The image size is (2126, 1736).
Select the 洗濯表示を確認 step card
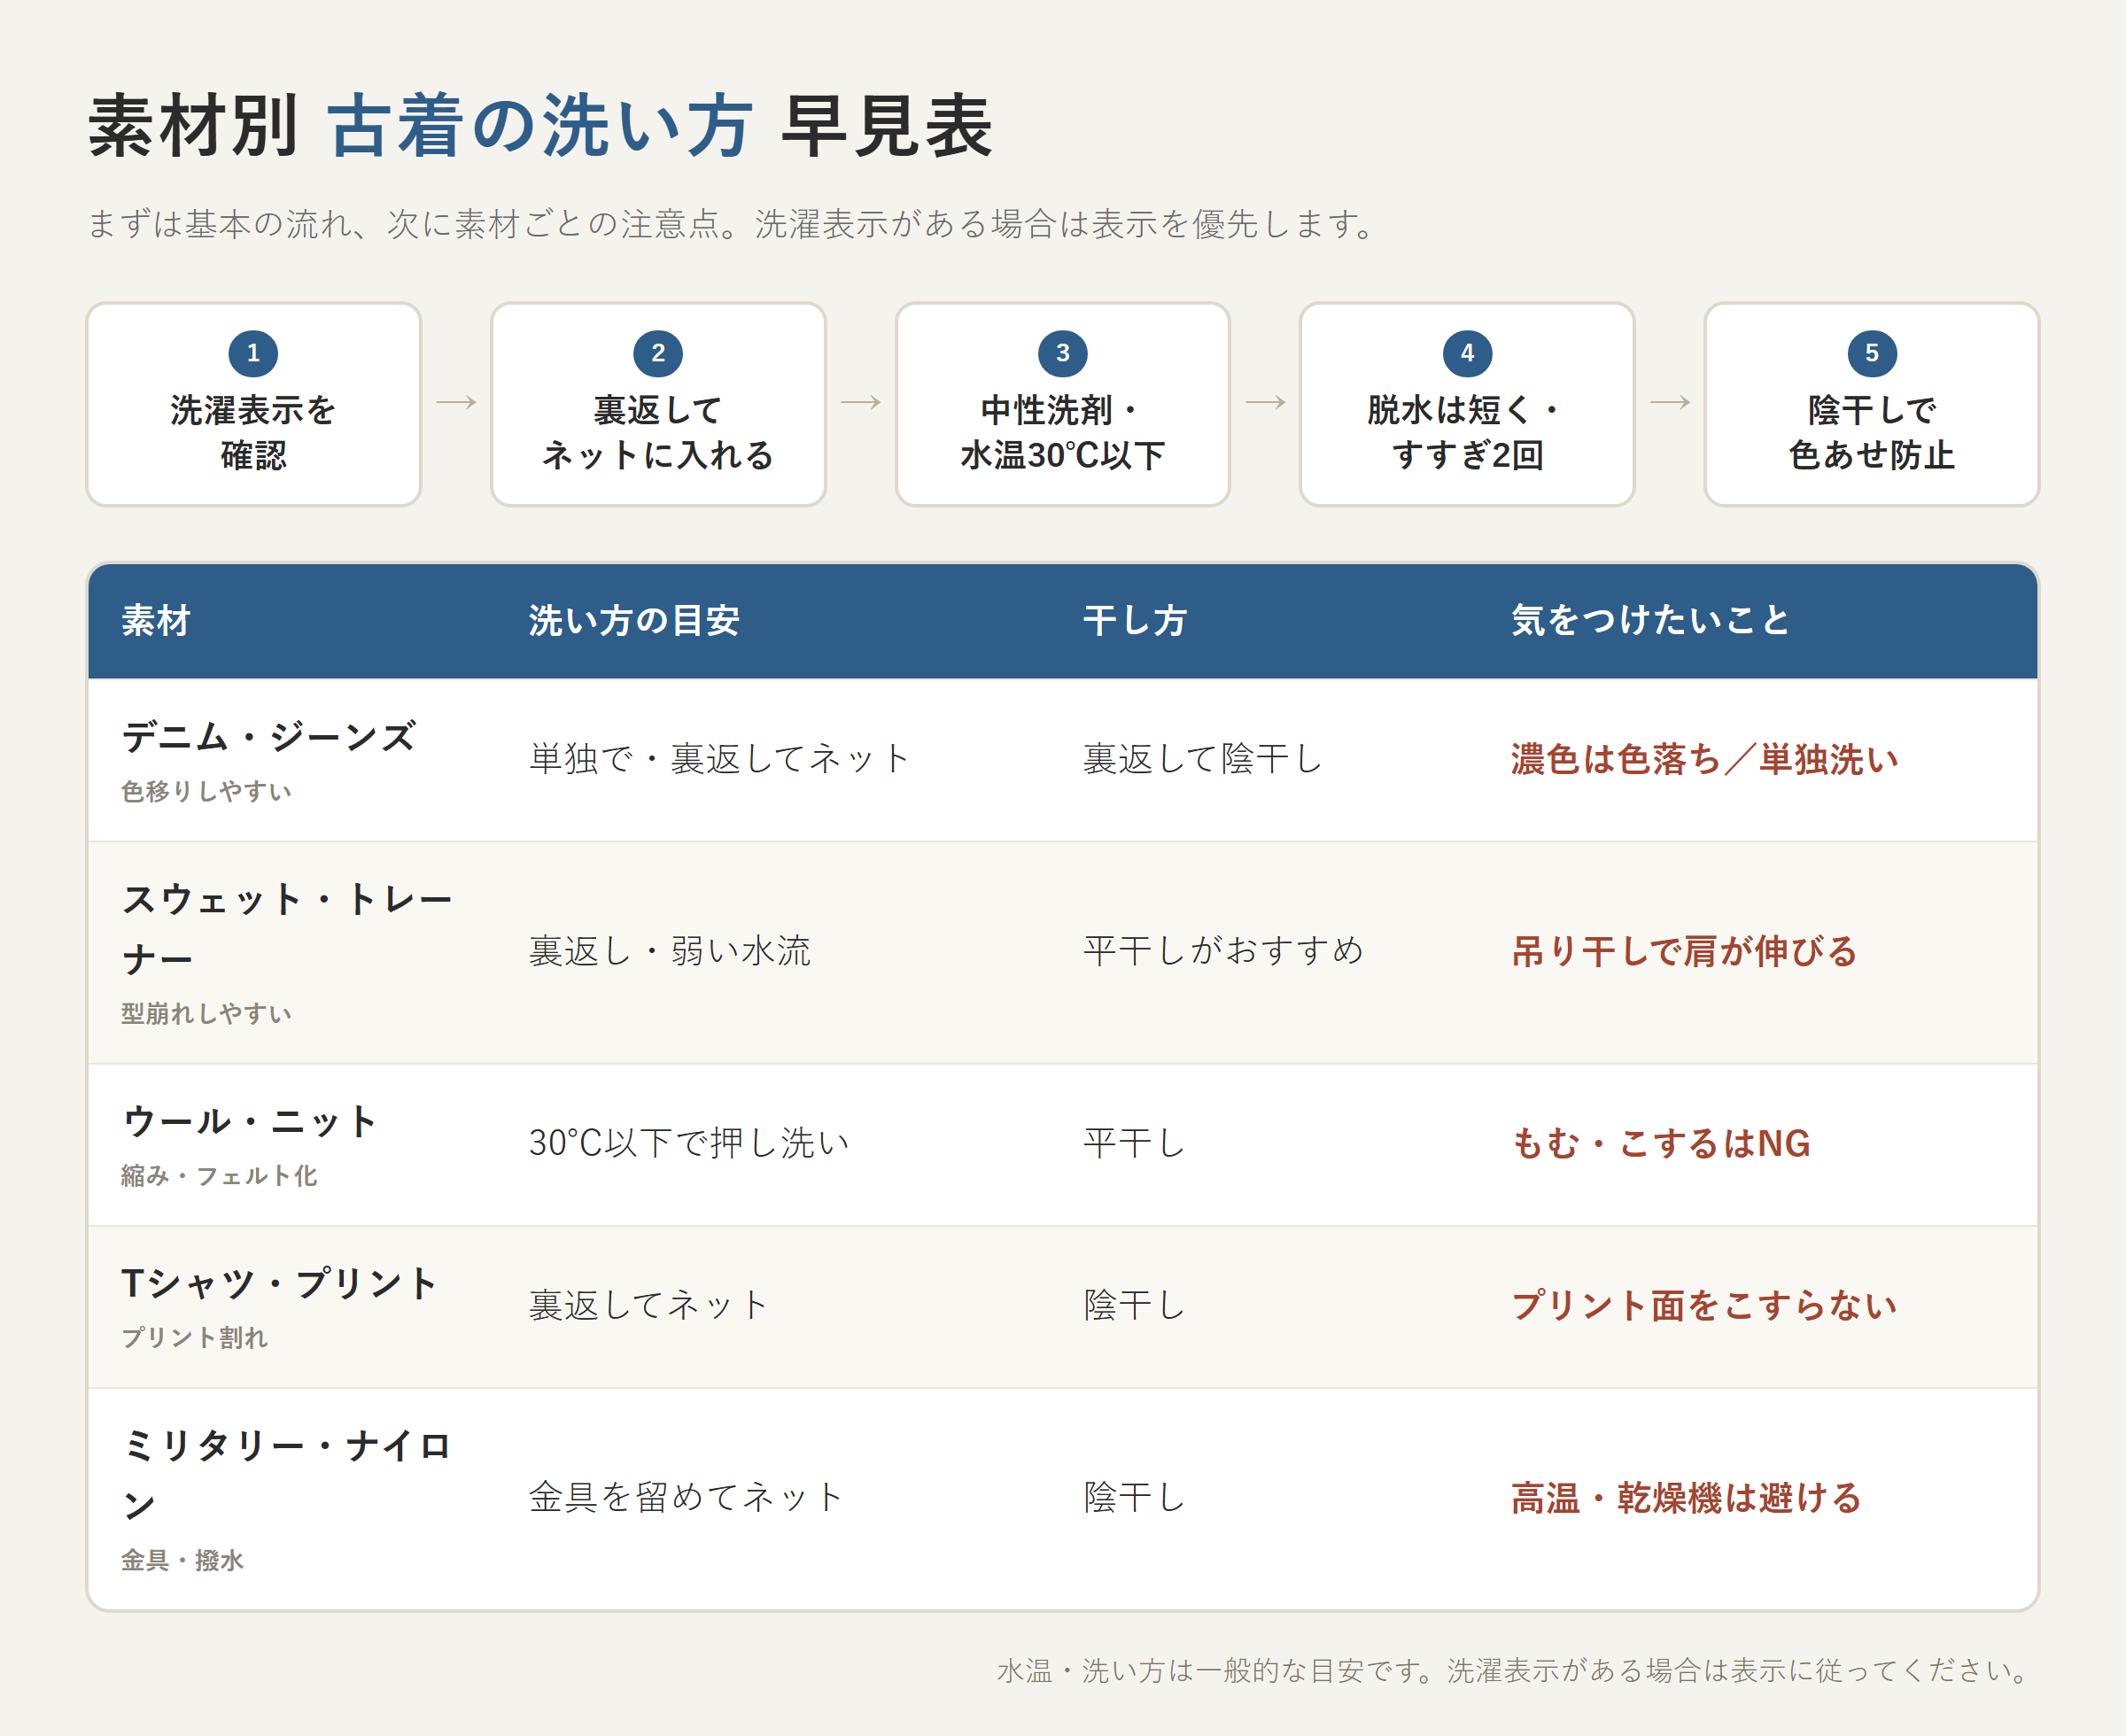click(253, 404)
